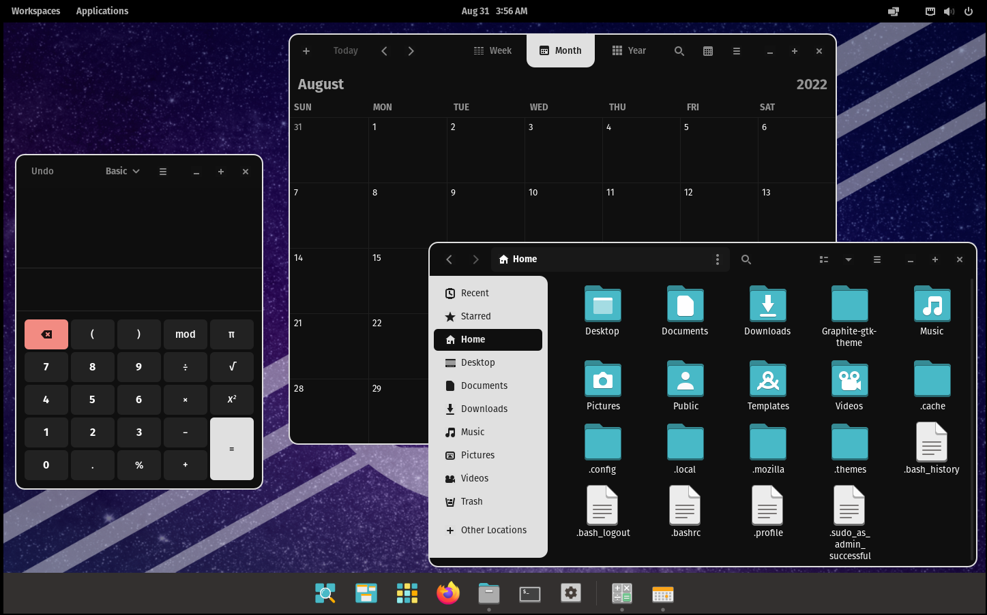Select Trash in the Files sidebar
The image size is (987, 615).
point(471,501)
